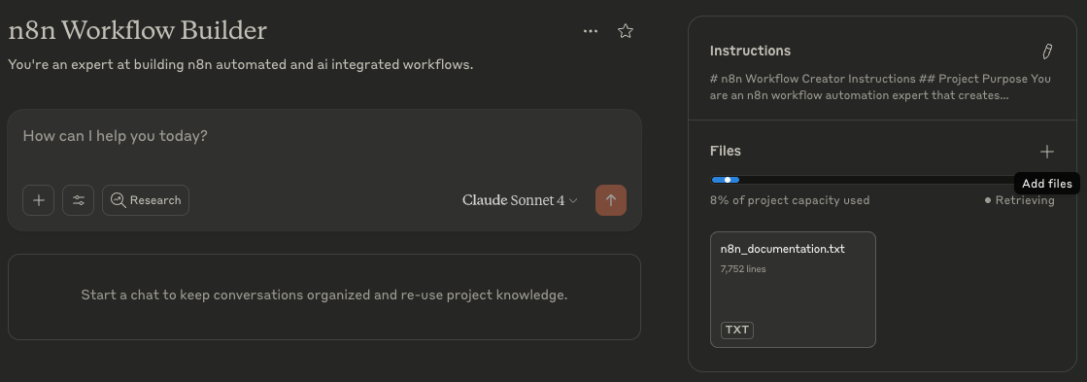Toggle the Research mode button

coord(146,200)
